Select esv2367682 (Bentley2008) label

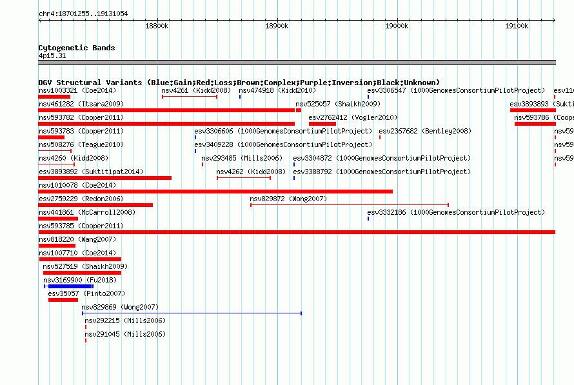(425, 131)
